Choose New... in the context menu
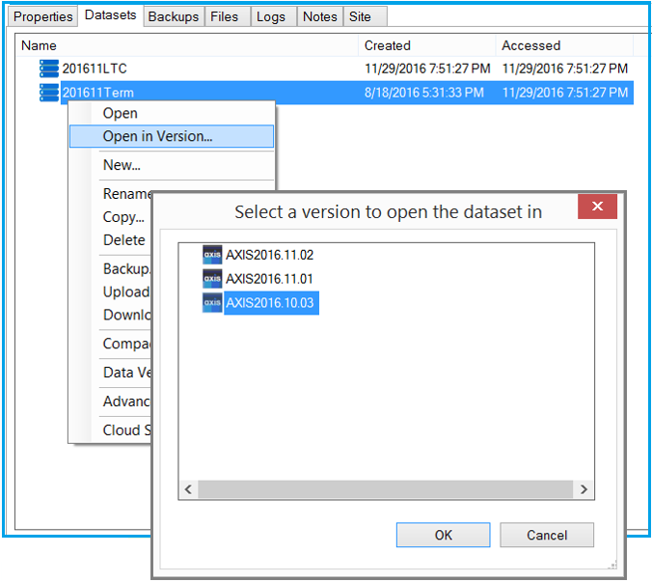The image size is (652, 582). point(172,165)
